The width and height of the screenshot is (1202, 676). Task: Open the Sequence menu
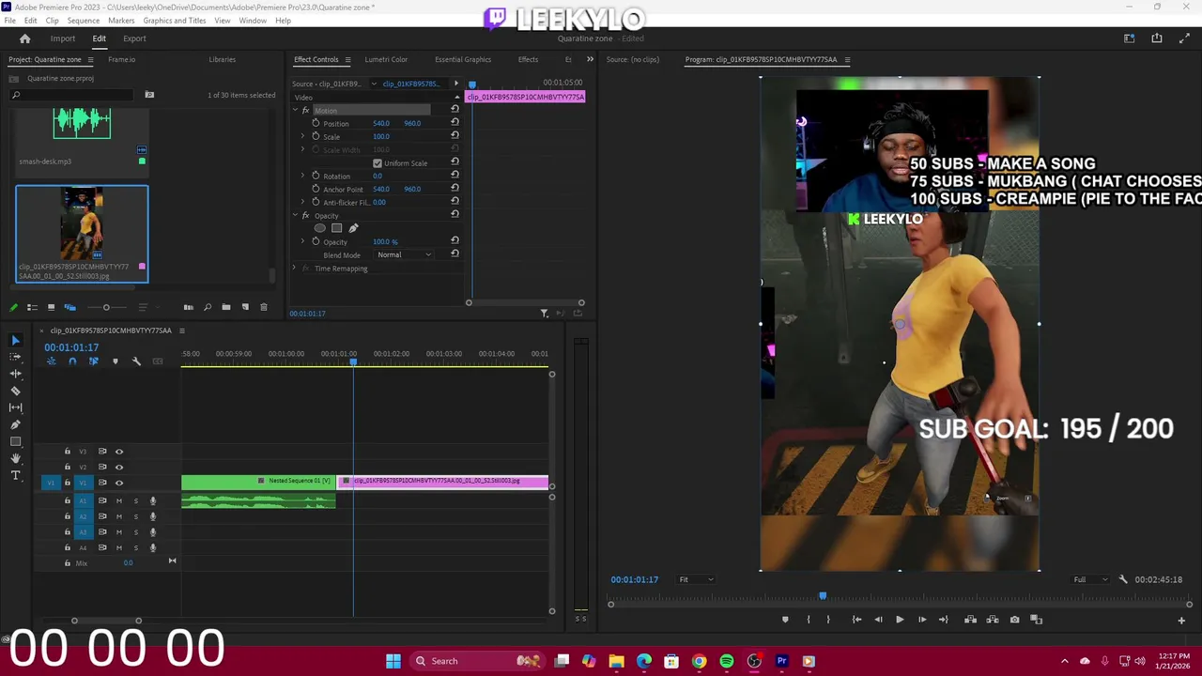click(84, 21)
